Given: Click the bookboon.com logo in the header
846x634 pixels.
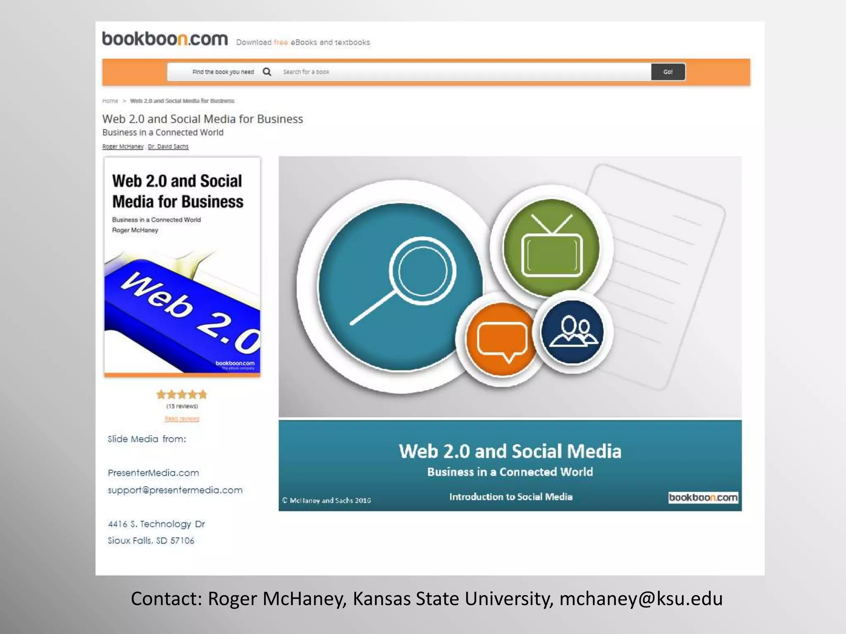Looking at the screenshot, I should coord(165,39).
